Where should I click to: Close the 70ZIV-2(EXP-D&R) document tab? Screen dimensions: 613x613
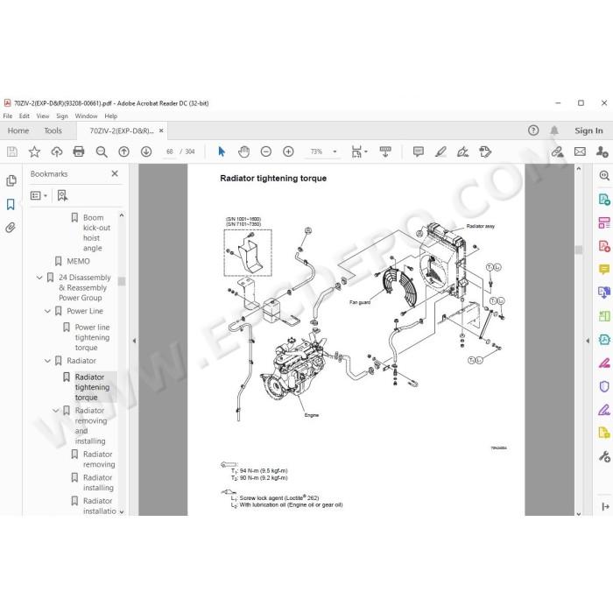[x=161, y=130]
